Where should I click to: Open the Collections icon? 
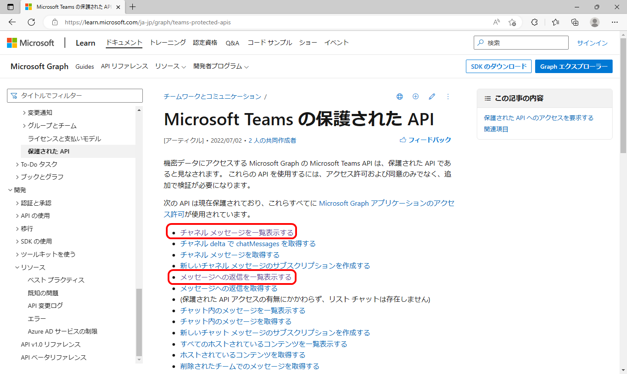point(575,22)
